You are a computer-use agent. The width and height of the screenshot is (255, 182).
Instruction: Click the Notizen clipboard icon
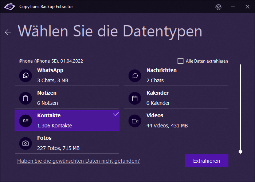point(25,98)
